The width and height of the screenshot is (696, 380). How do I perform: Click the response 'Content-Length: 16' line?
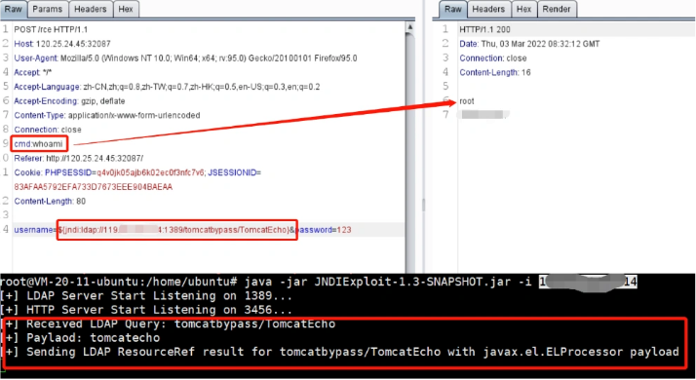(495, 72)
